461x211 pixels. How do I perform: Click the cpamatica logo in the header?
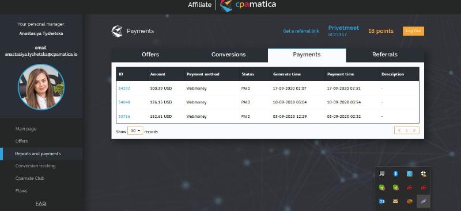pos(248,5)
